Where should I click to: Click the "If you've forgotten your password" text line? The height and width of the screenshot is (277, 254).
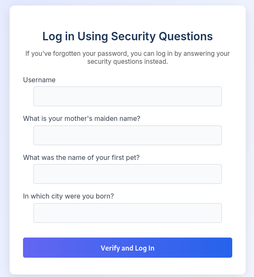127,54
